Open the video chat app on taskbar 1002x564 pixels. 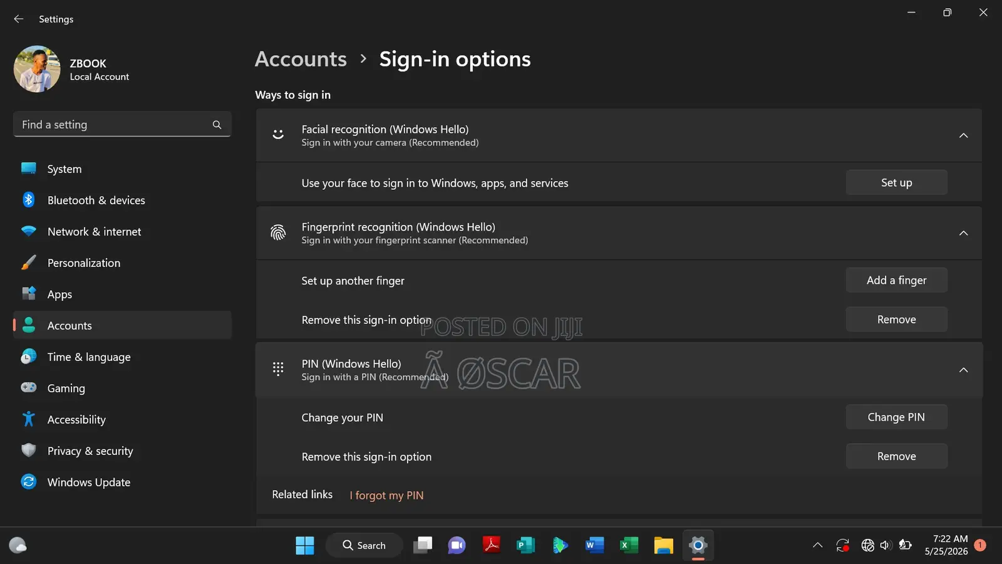(457, 545)
